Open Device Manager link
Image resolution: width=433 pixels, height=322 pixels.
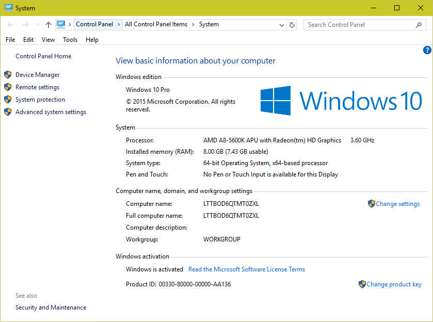coord(37,75)
